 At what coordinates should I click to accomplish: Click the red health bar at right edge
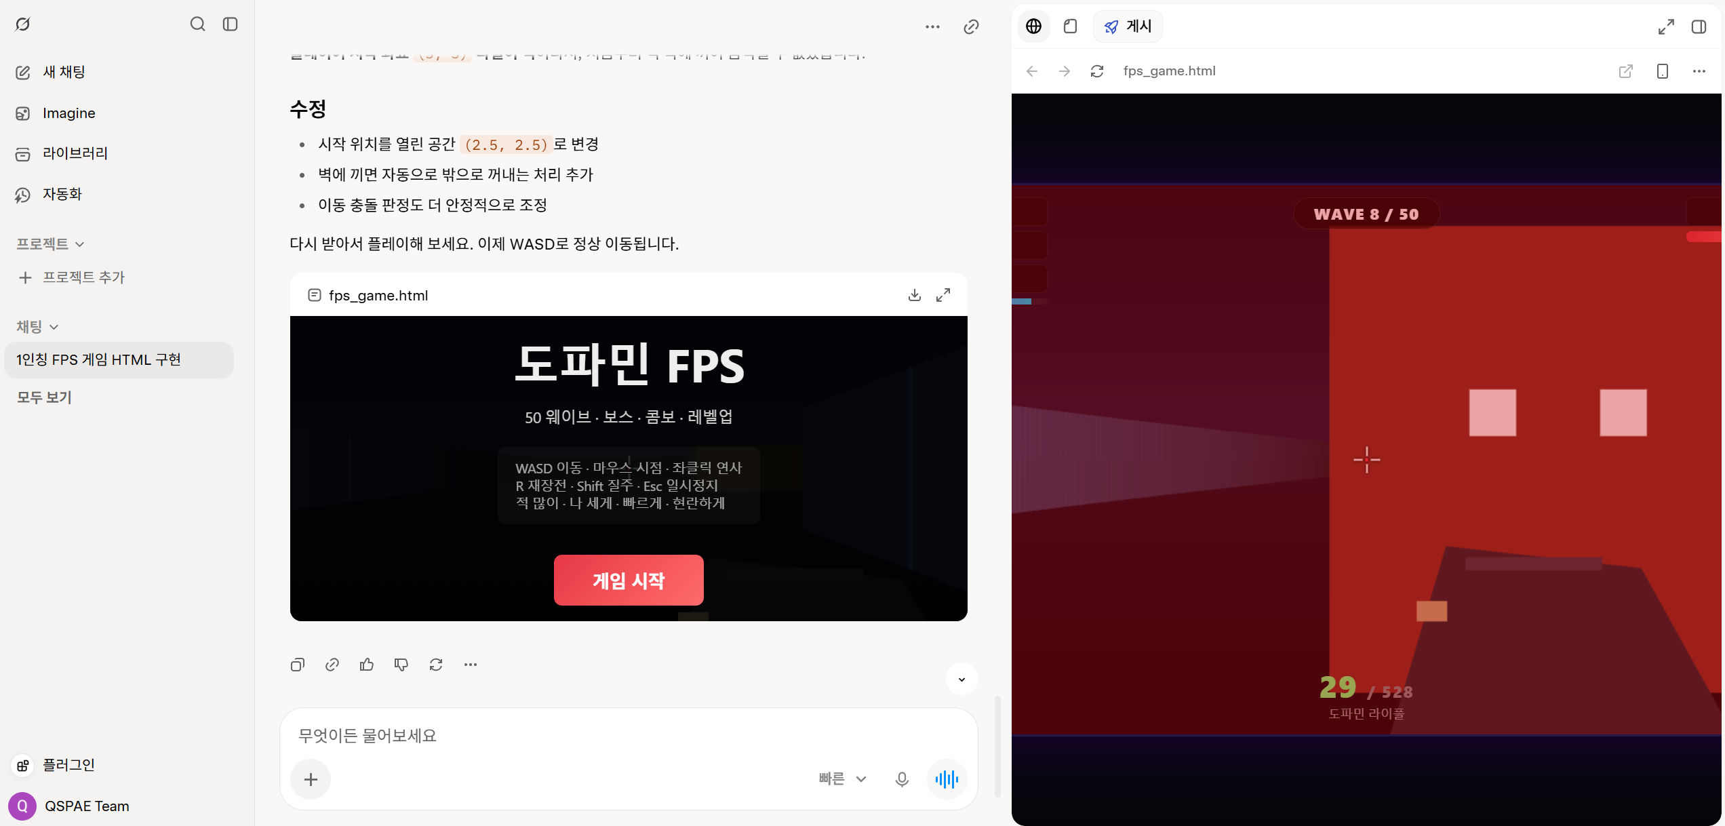[x=1704, y=237]
